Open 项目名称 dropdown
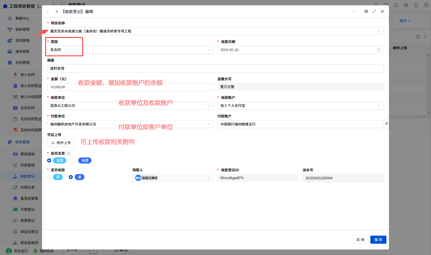This screenshot has width=431, height=255. (215, 31)
